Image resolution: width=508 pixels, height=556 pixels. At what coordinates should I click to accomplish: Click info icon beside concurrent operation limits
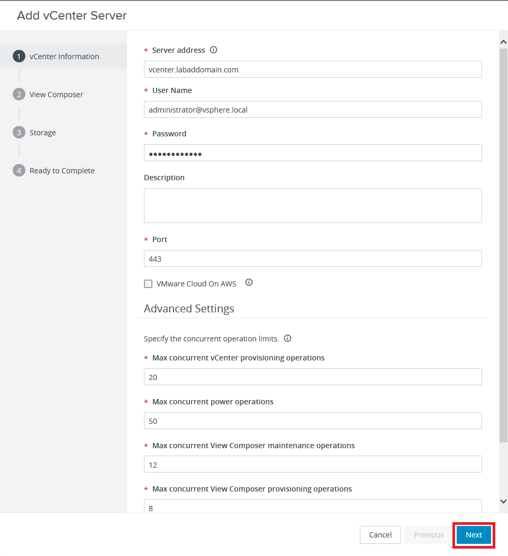287,338
